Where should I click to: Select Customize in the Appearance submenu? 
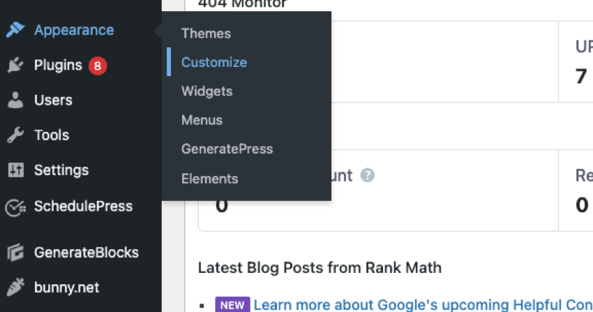tap(214, 62)
